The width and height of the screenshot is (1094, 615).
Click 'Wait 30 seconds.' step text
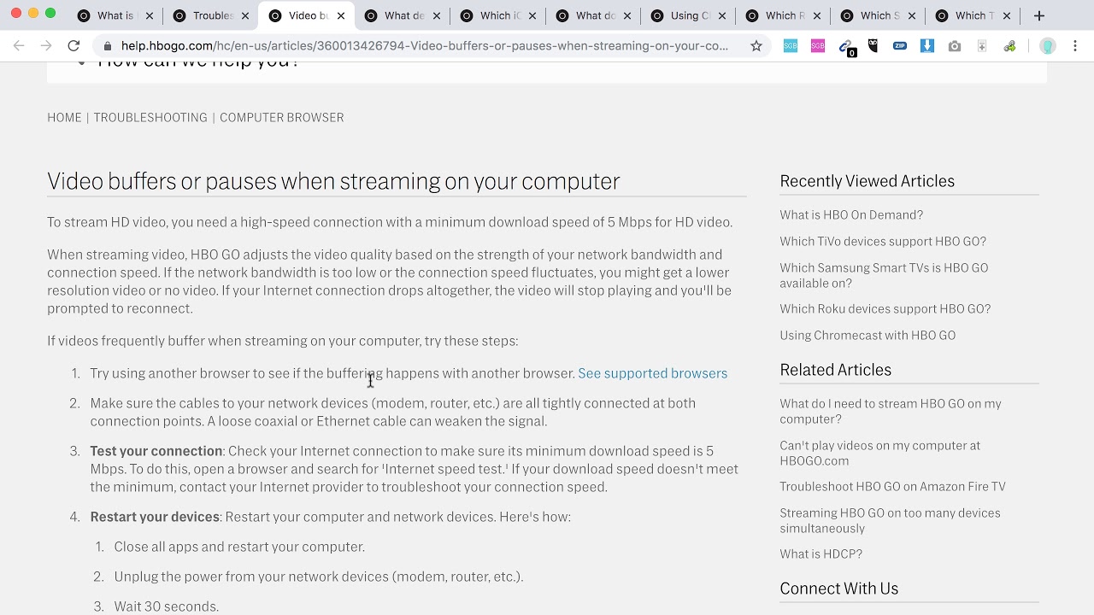(x=167, y=606)
